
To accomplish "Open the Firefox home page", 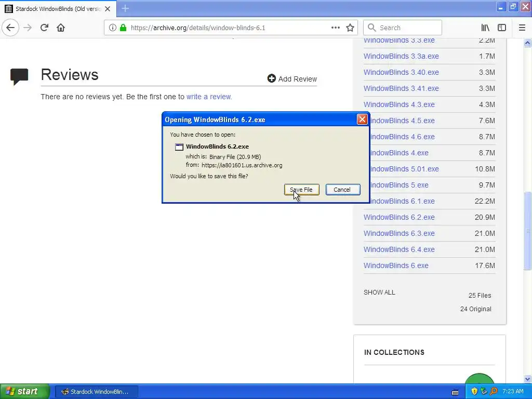I will coord(61,28).
